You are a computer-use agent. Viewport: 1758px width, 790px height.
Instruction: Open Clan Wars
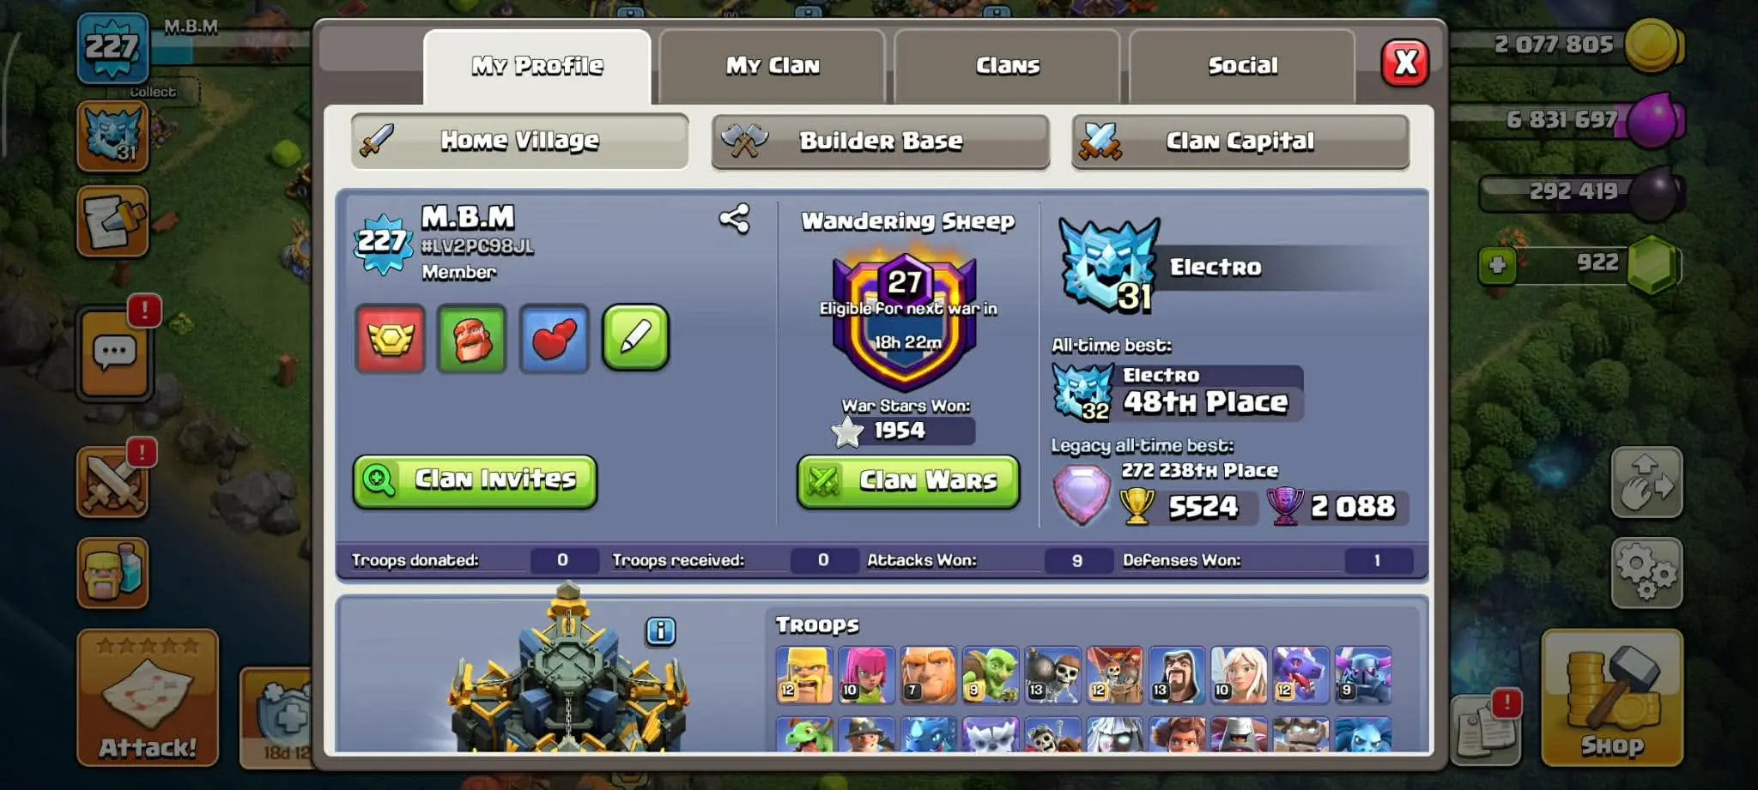(x=908, y=481)
